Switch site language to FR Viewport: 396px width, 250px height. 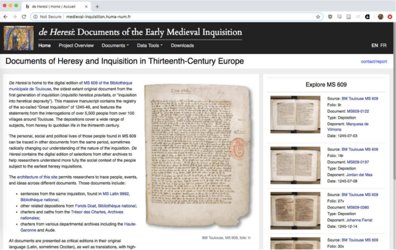[383, 46]
